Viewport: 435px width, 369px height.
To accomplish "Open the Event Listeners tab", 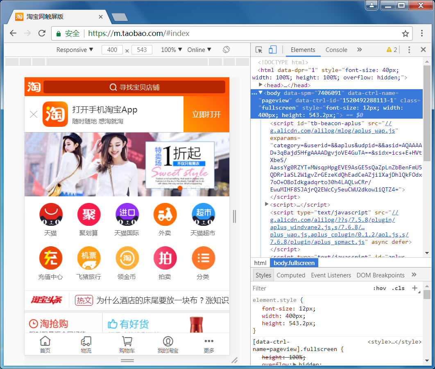I will pyautogui.click(x=331, y=275).
